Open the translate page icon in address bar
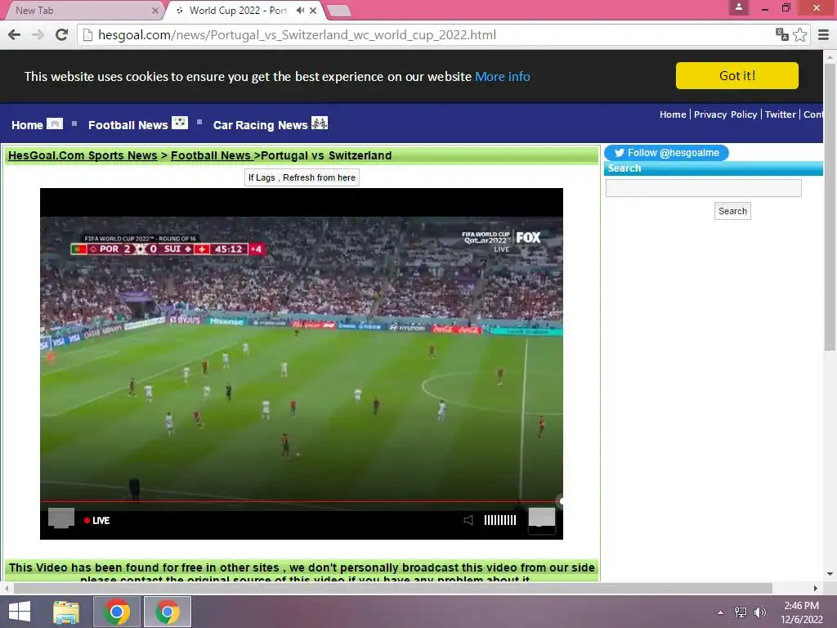837x628 pixels. point(782,34)
